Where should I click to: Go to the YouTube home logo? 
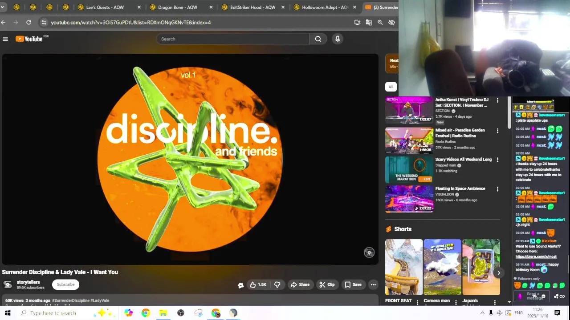coord(29,39)
